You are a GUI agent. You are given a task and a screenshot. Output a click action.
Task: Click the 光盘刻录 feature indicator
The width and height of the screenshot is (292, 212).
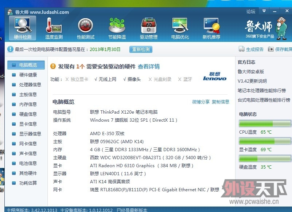160,79
